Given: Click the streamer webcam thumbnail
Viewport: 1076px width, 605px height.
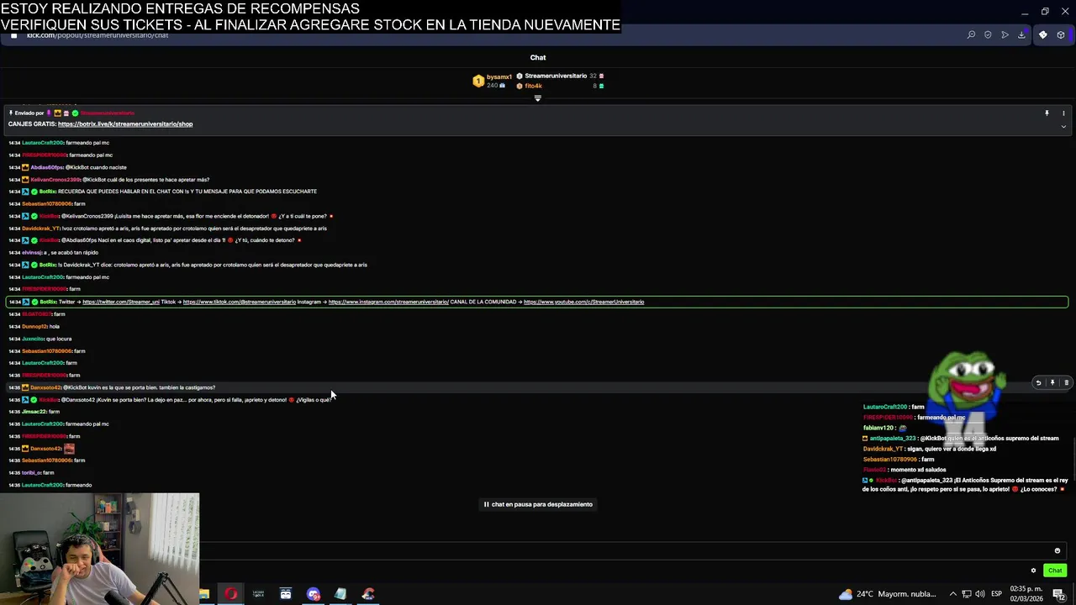Looking at the screenshot, I should [99, 549].
